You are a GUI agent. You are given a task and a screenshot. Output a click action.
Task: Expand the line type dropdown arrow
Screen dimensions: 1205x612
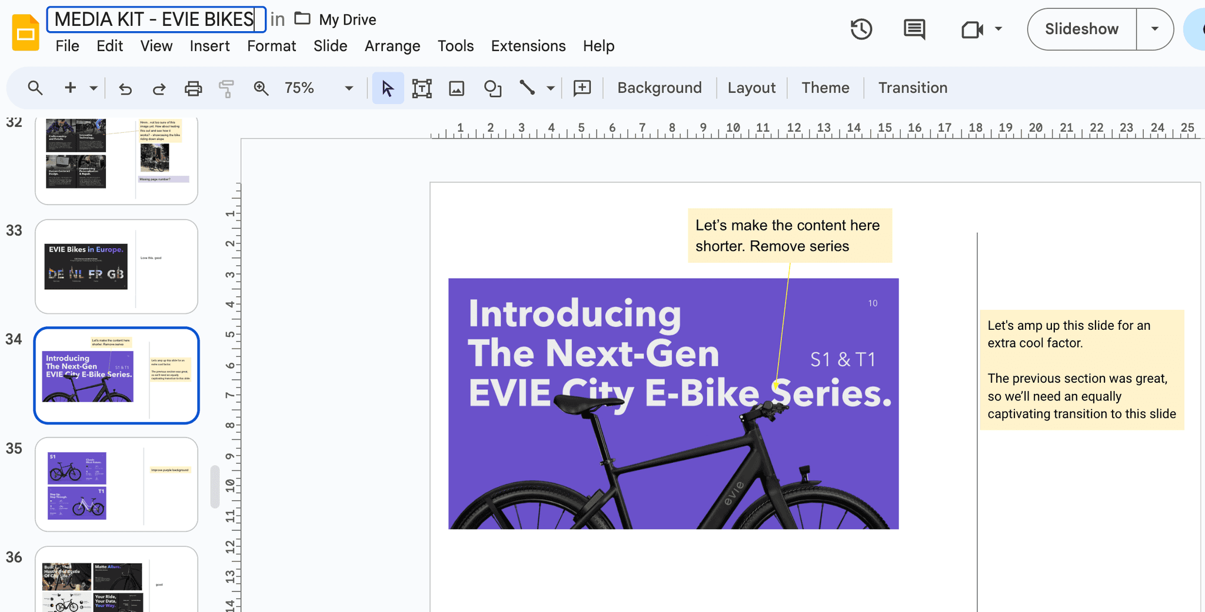pyautogui.click(x=551, y=88)
